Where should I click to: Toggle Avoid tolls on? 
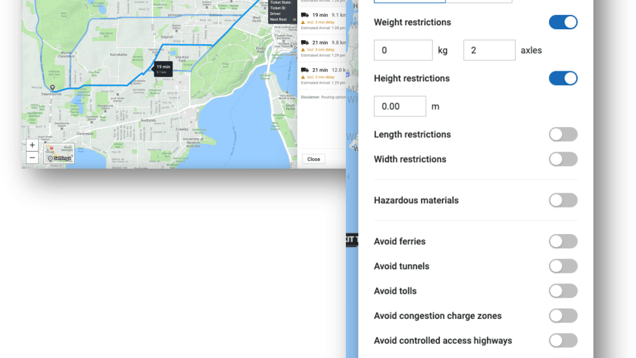point(563,291)
